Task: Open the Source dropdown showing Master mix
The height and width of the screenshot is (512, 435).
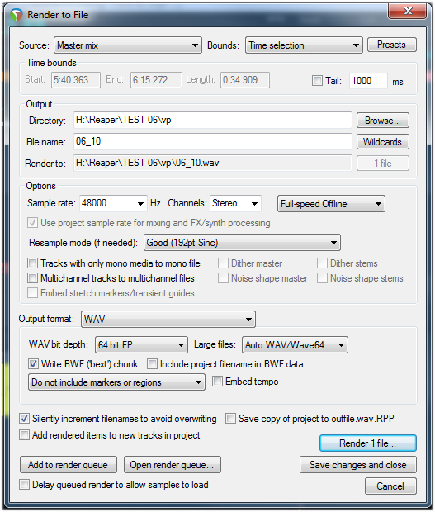Action: [x=128, y=45]
